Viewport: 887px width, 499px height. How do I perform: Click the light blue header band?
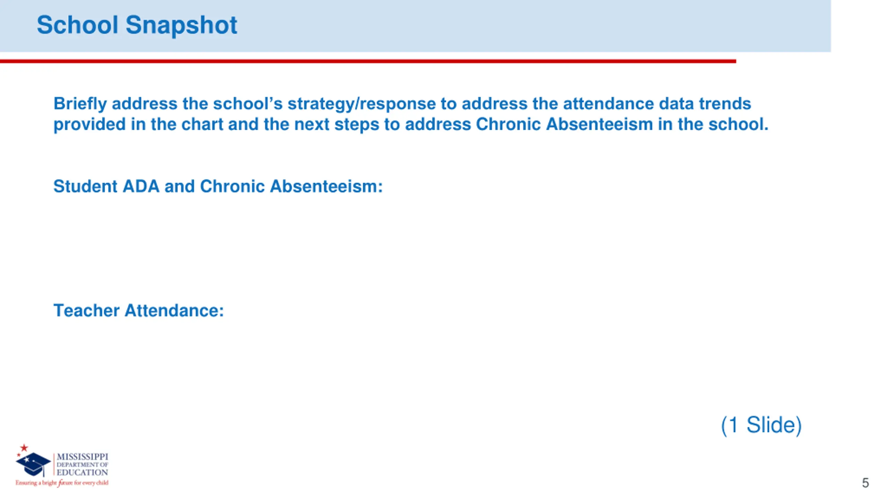point(415,26)
